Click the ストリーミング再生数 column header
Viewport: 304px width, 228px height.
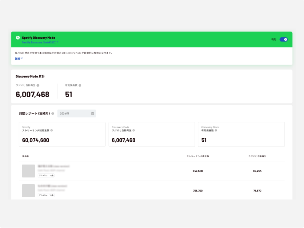pyautogui.click(x=198, y=156)
